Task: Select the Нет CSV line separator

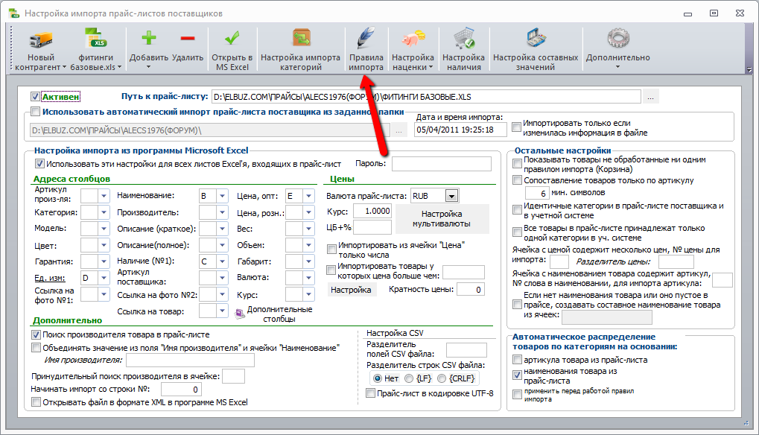Action: tap(378, 378)
